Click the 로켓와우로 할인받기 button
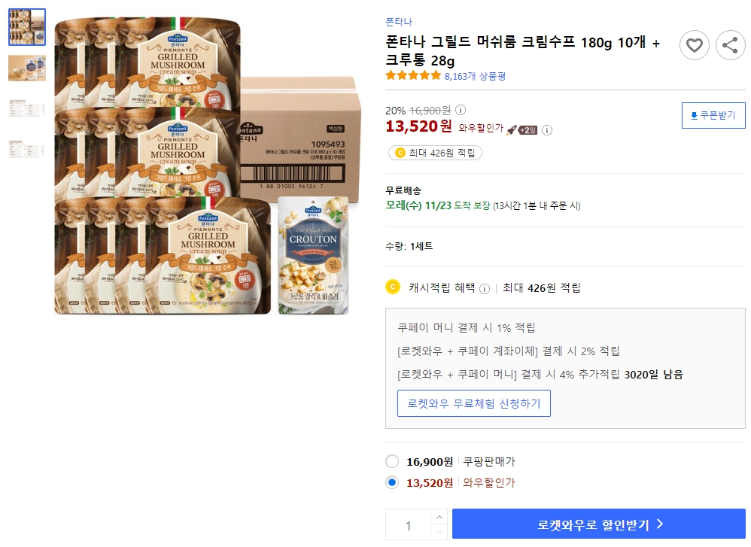 (x=598, y=523)
